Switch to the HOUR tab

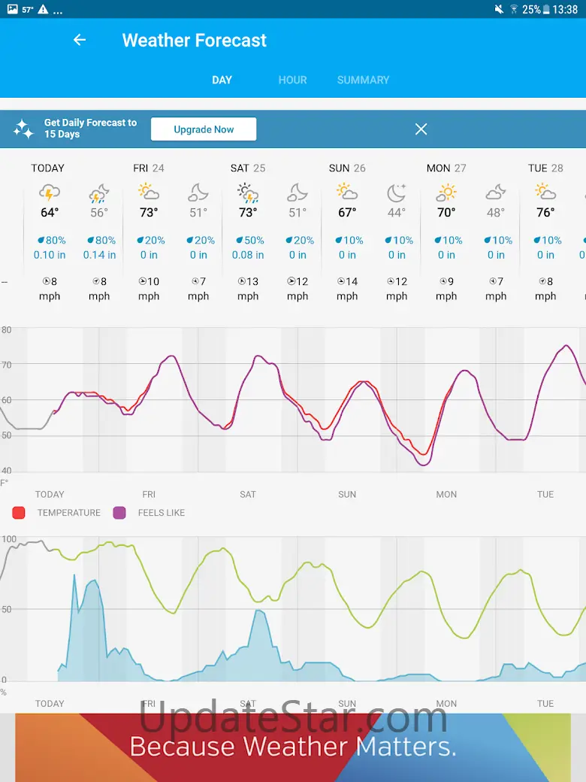point(292,80)
